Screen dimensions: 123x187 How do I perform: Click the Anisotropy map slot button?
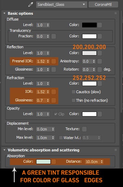[99, 61]
